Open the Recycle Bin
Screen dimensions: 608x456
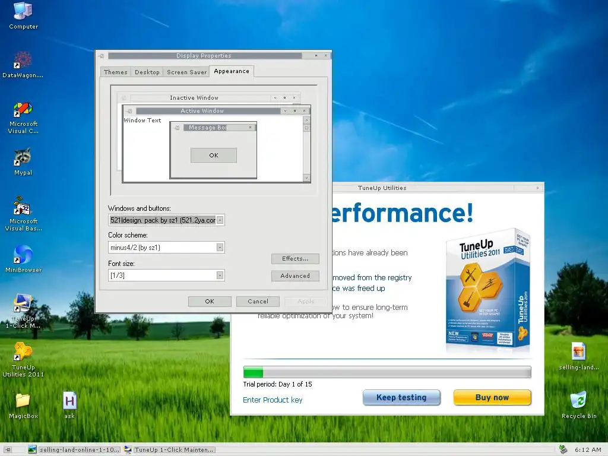579,405
